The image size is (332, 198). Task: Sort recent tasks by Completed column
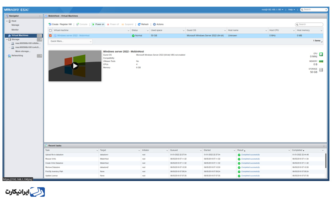pyautogui.click(x=297, y=150)
